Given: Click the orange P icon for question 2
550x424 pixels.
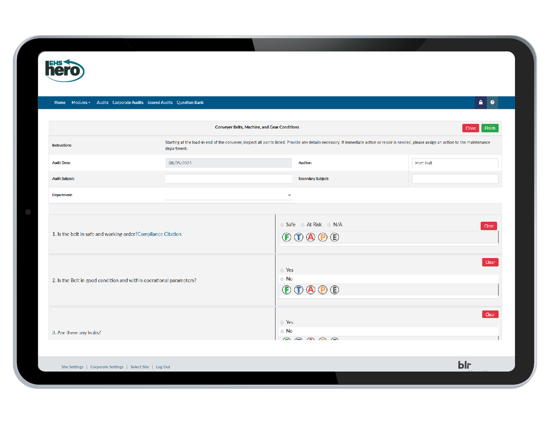Looking at the screenshot, I should [x=322, y=290].
